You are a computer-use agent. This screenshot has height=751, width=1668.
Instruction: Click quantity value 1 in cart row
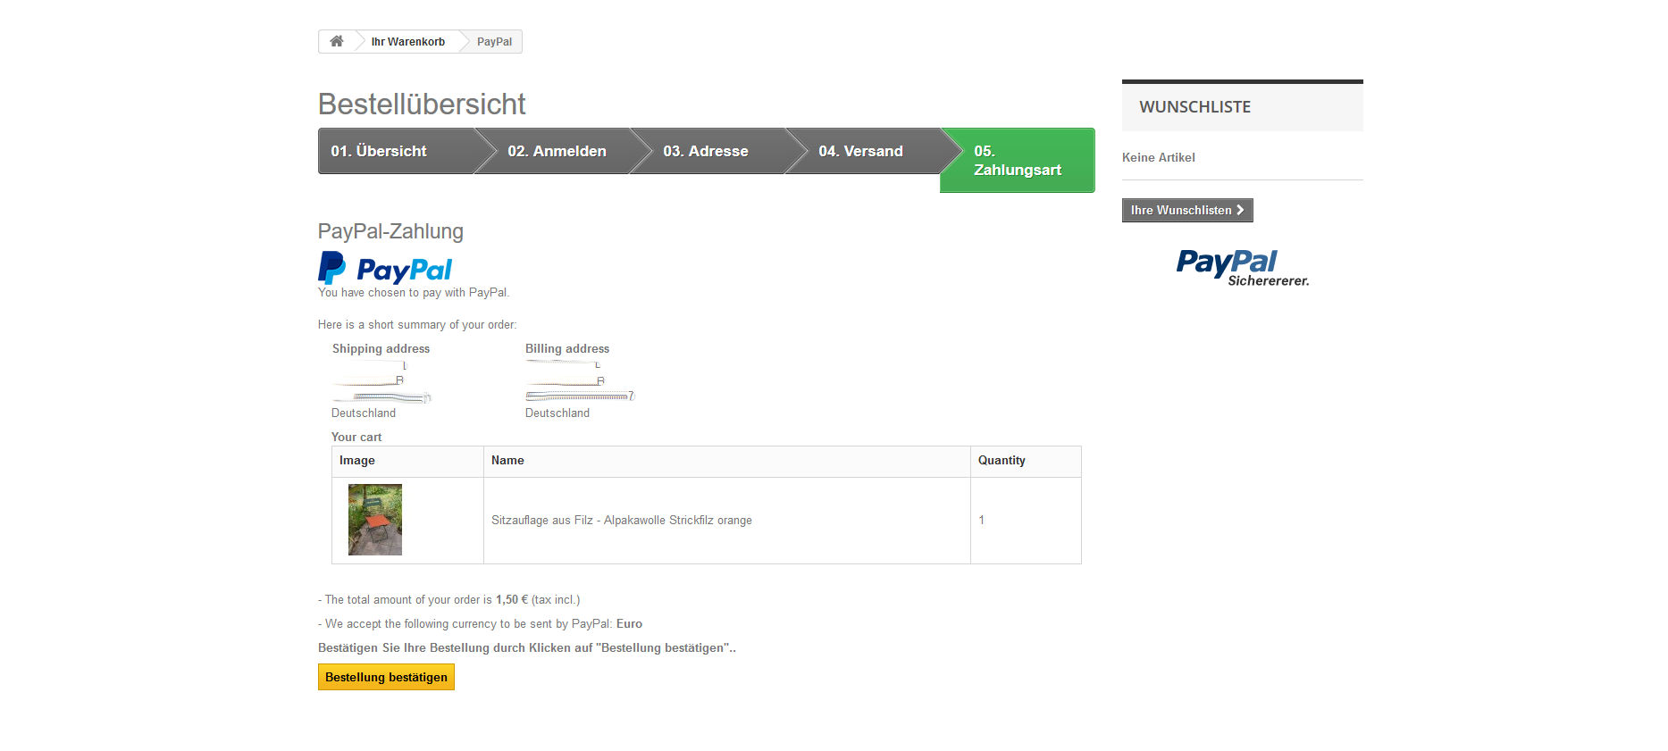(x=982, y=520)
